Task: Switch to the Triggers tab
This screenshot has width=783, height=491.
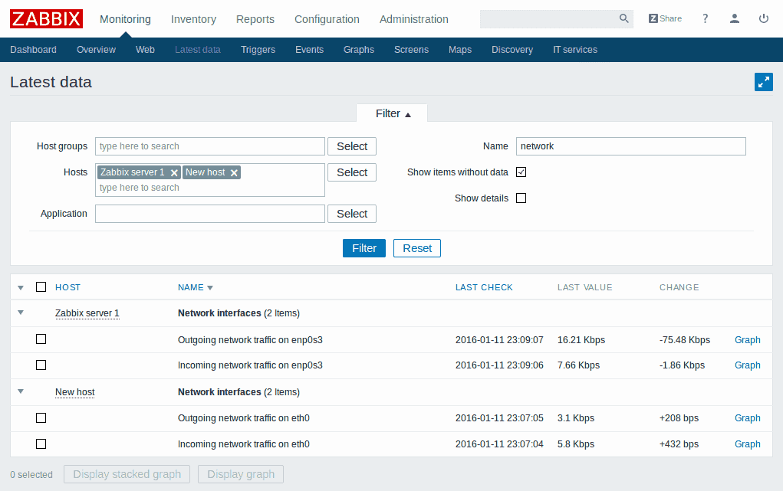Action: click(258, 50)
